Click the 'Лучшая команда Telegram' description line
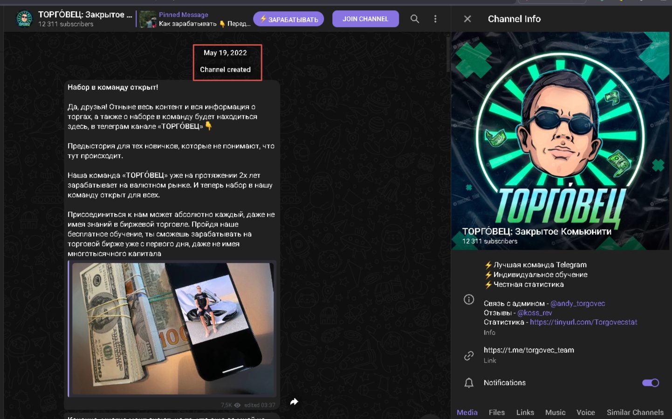 point(540,265)
